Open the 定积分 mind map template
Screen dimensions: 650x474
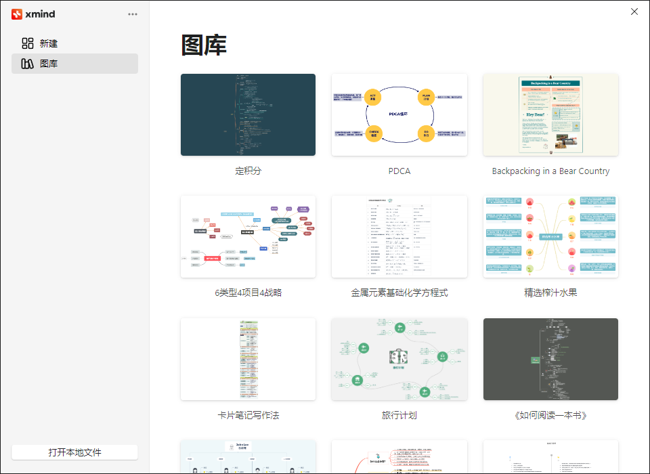click(248, 114)
